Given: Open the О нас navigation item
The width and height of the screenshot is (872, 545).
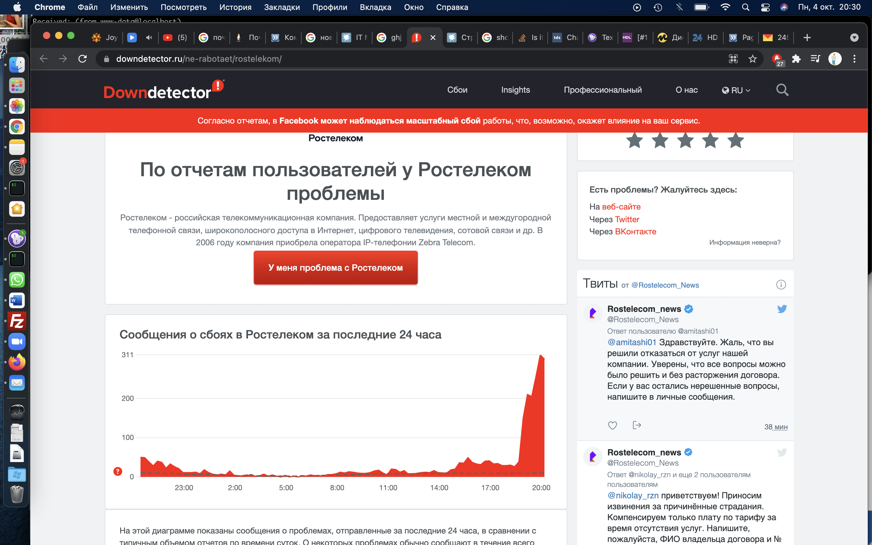Looking at the screenshot, I should pos(686,90).
